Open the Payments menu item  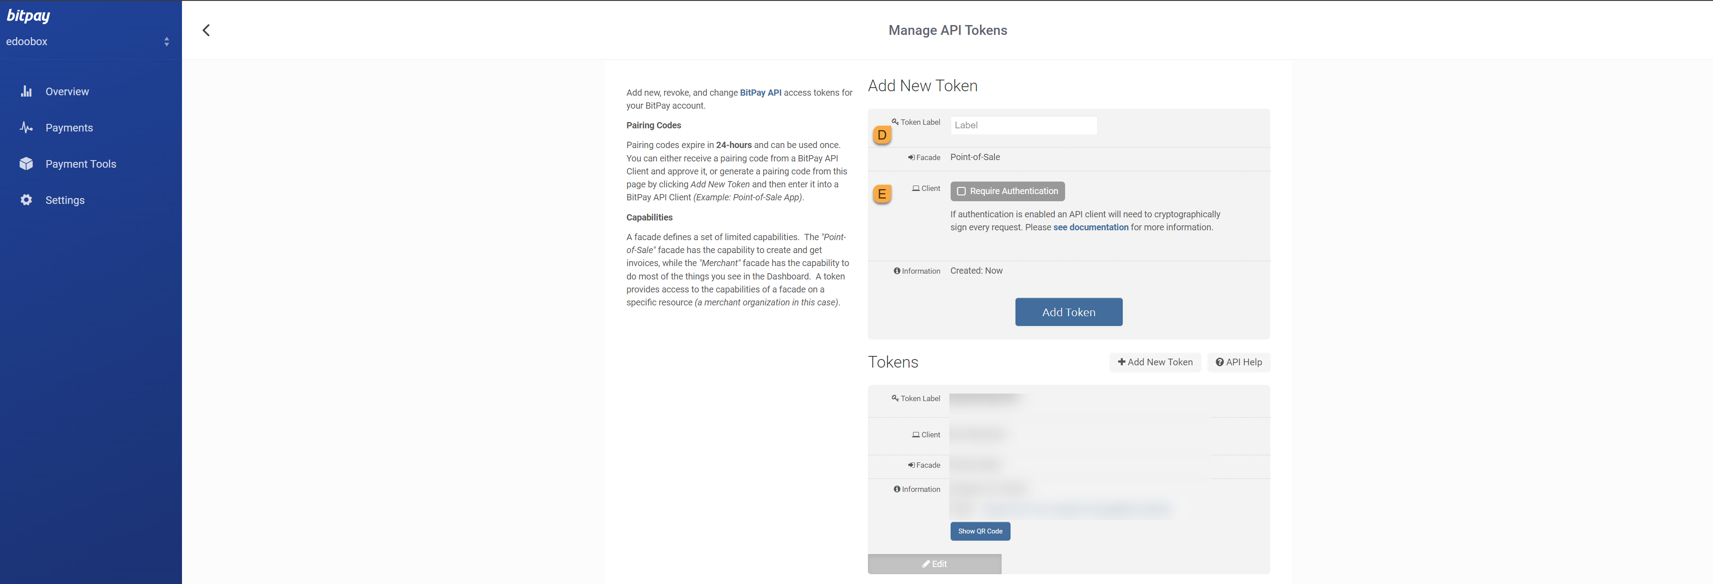[x=69, y=128]
